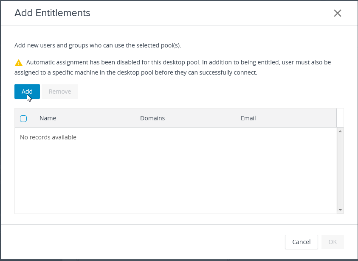Click the yellow warning triangle icon
The image size is (358, 261).
[19, 63]
